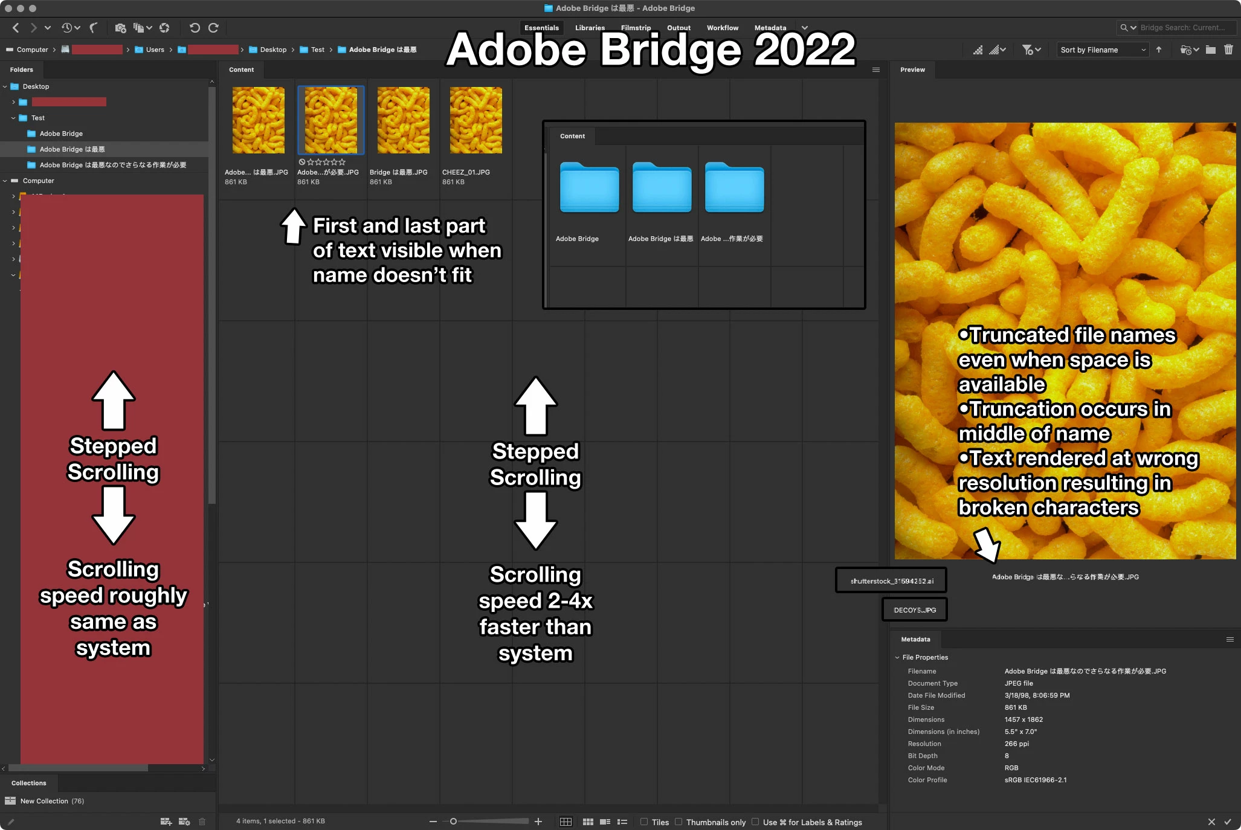Viewport: 1241px width, 830px height.
Task: Click the trash icon to delete item
Action: click(x=1228, y=50)
